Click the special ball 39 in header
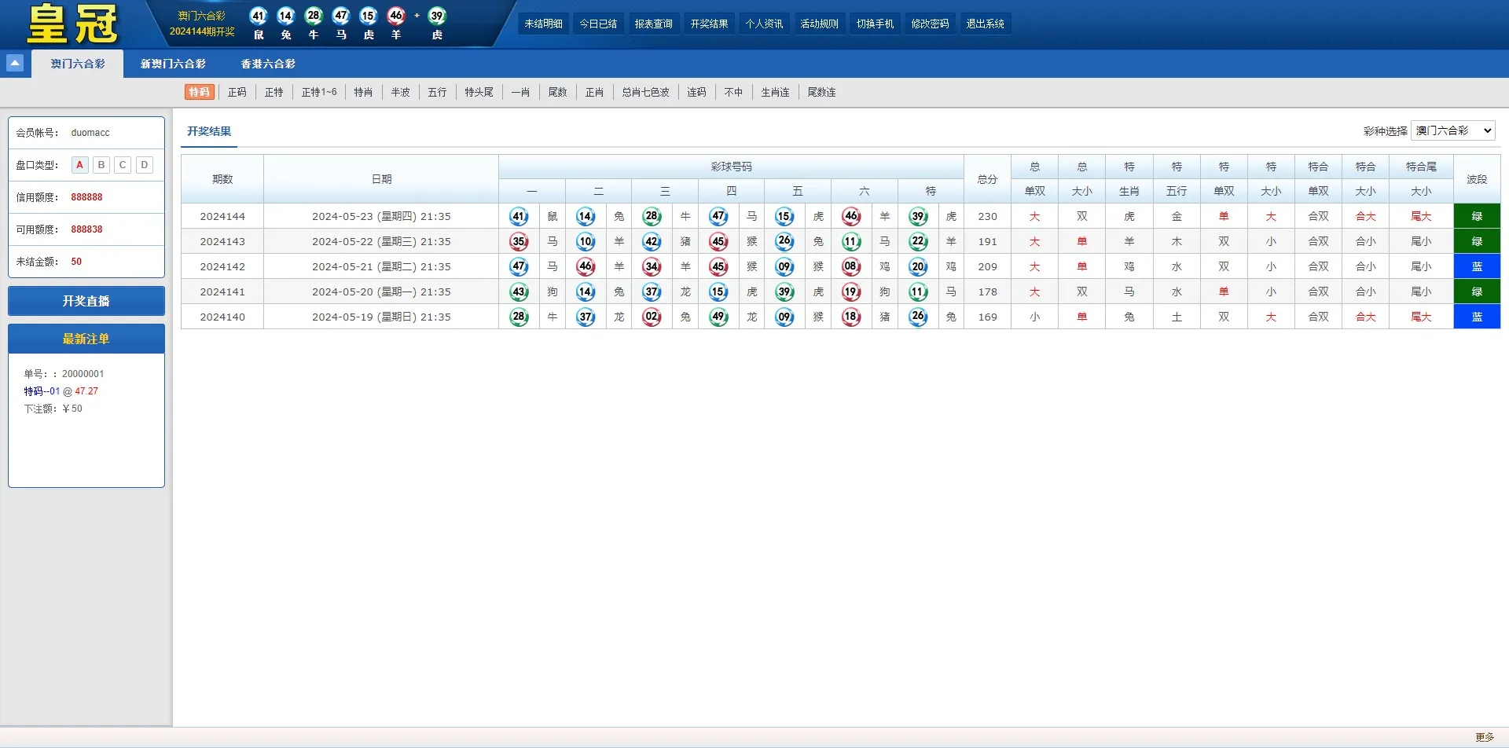1509x748 pixels. (437, 16)
